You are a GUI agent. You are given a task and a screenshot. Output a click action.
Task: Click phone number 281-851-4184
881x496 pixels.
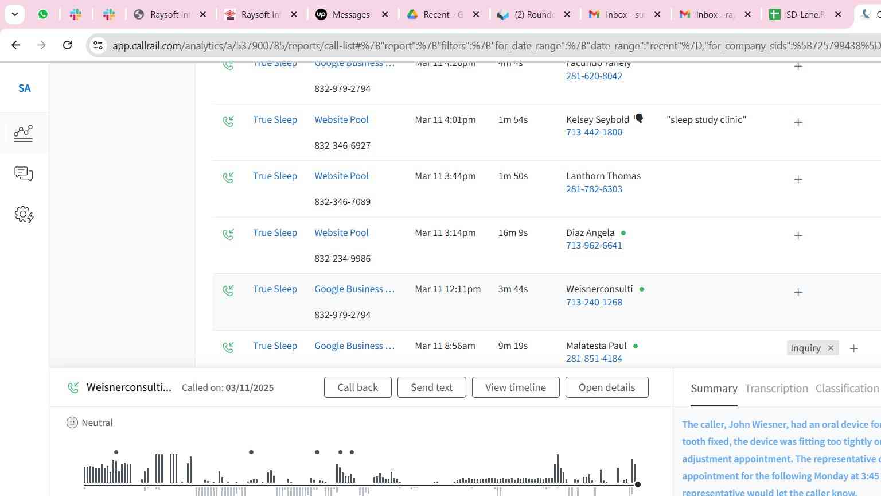click(594, 358)
